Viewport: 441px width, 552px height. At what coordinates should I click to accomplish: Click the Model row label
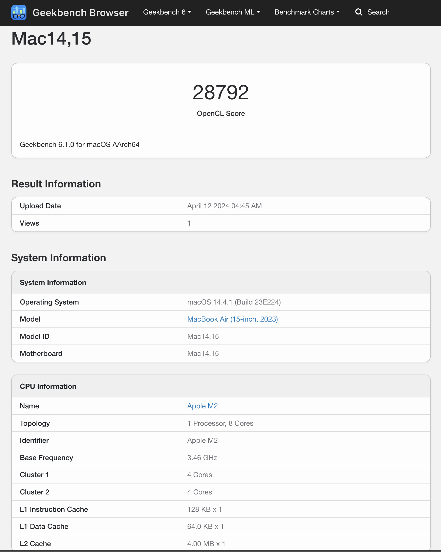tap(30, 319)
